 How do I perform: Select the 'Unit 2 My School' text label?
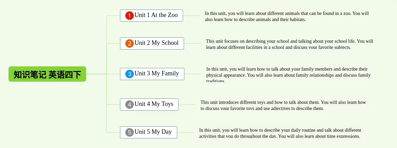(x=156, y=43)
